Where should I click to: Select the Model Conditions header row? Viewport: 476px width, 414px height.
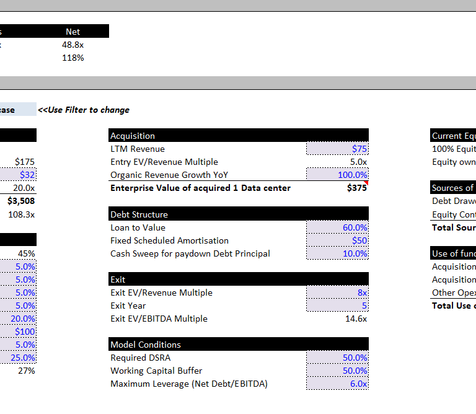pos(238,344)
